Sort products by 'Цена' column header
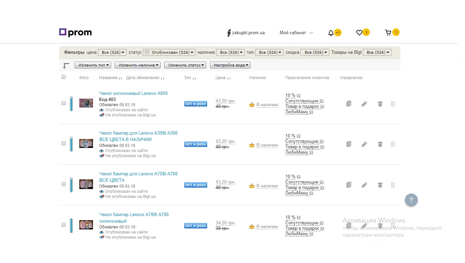 [223, 78]
